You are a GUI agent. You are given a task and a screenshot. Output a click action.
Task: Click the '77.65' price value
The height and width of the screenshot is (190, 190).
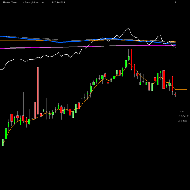(181, 112)
